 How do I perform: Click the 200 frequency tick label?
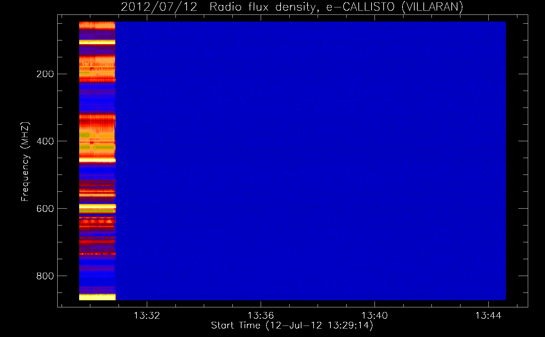tap(45, 74)
